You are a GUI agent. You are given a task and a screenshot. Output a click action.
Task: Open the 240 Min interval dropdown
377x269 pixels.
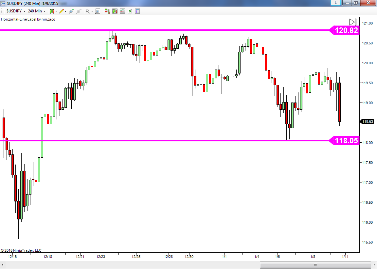click(37, 11)
